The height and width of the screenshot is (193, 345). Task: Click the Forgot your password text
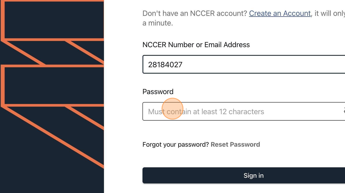coord(175,144)
